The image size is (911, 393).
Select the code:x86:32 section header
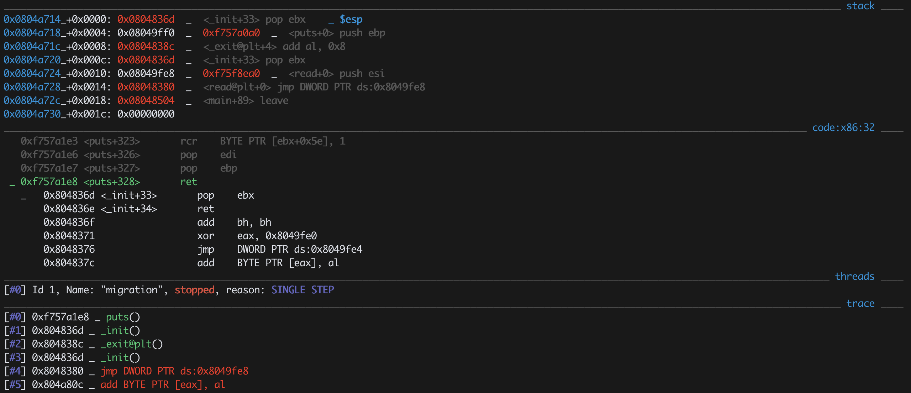(x=843, y=127)
